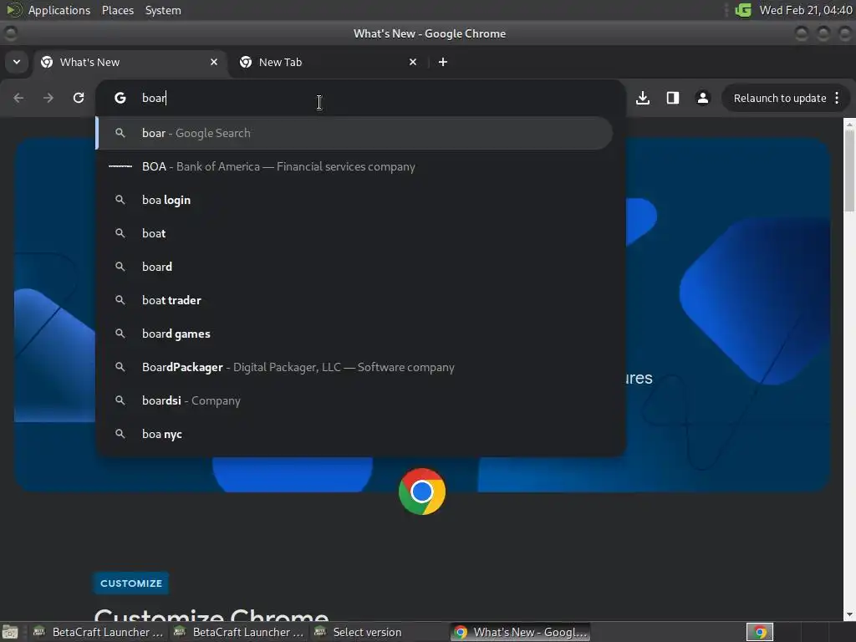
Task: Click the Bank of America logo icon
Action: (120, 166)
